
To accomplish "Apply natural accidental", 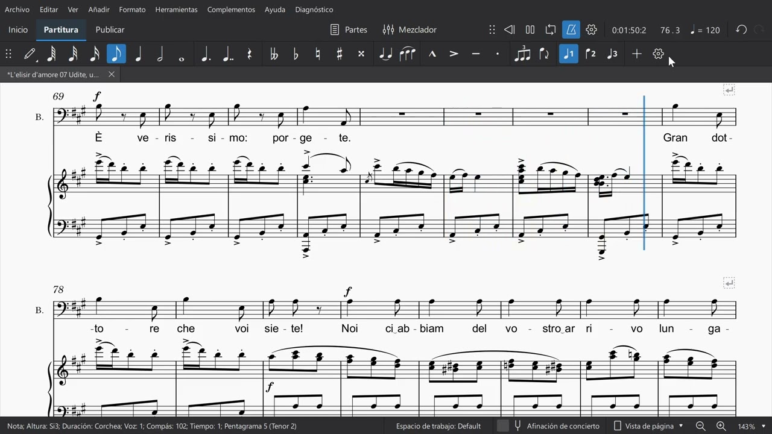I will [317, 54].
